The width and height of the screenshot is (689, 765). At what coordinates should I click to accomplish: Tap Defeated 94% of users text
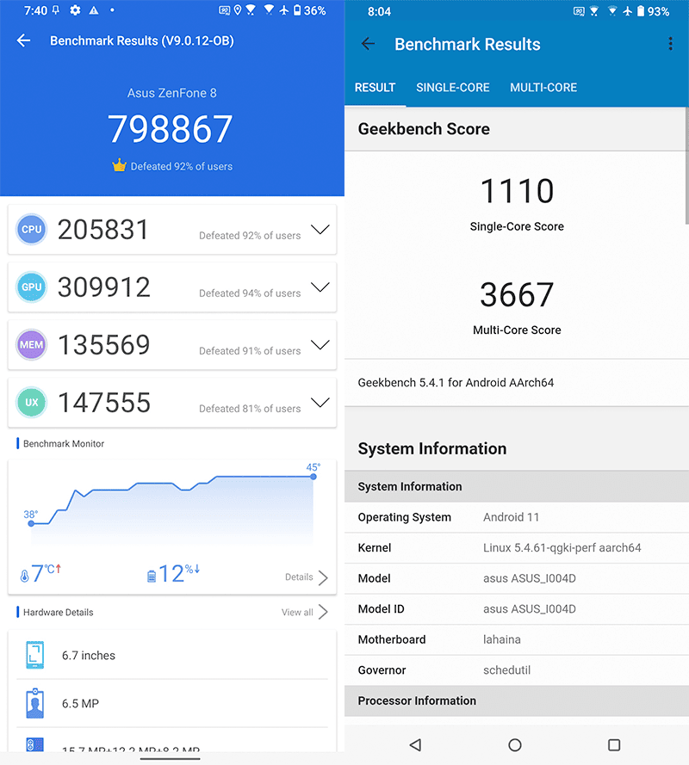250,293
